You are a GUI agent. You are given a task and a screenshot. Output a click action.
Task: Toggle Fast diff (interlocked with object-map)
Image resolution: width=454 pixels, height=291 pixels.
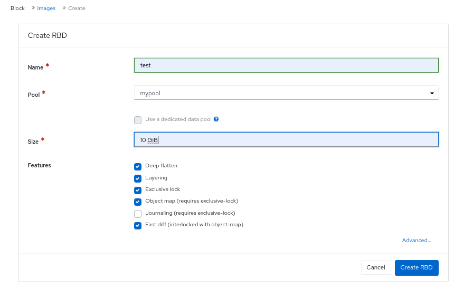click(x=138, y=225)
